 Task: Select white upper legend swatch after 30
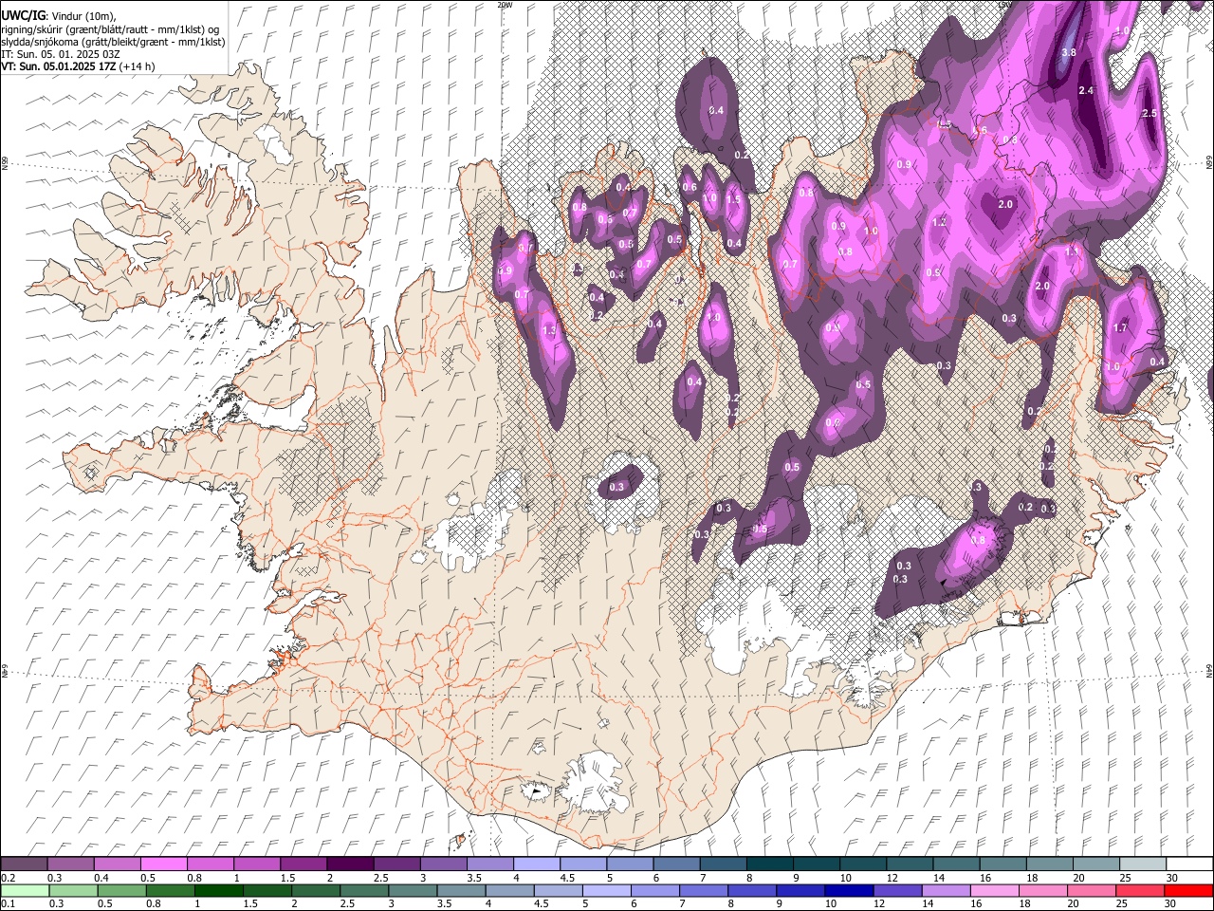(1188, 864)
